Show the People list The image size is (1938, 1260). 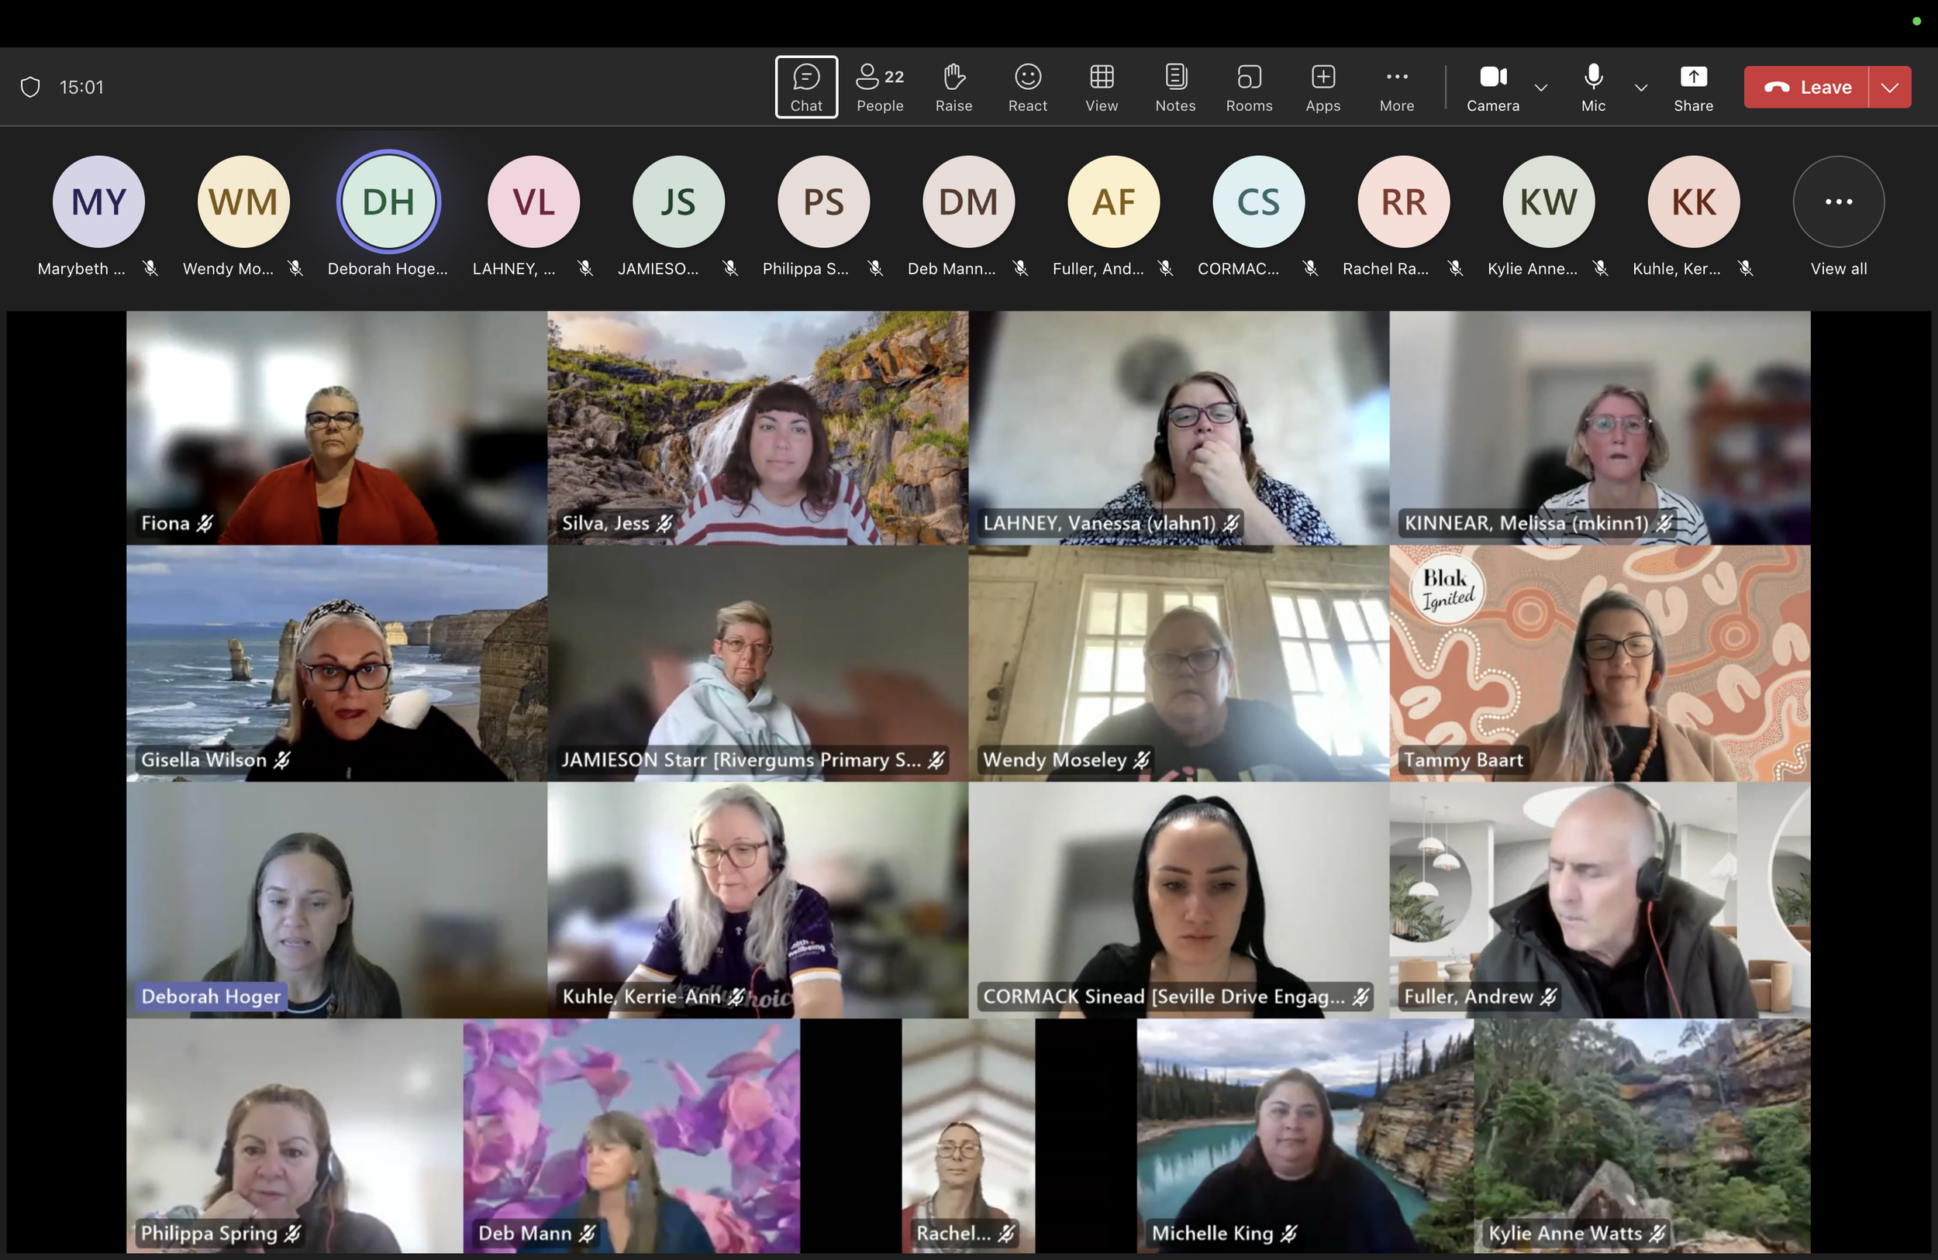[x=878, y=86]
